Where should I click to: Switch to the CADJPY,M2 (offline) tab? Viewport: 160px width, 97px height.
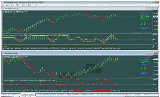(x=87, y=95)
